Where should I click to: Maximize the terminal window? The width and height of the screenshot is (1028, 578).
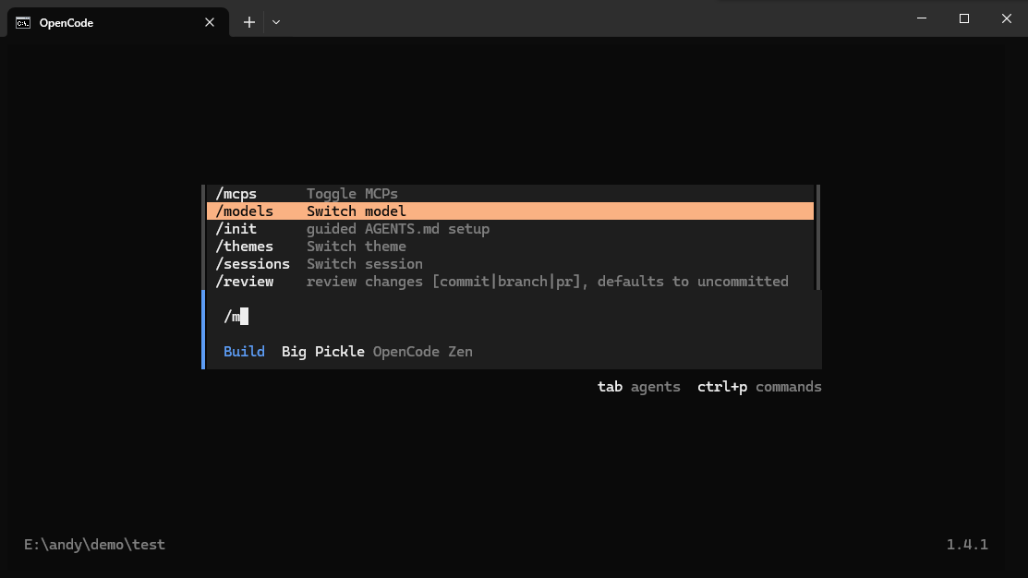(963, 18)
